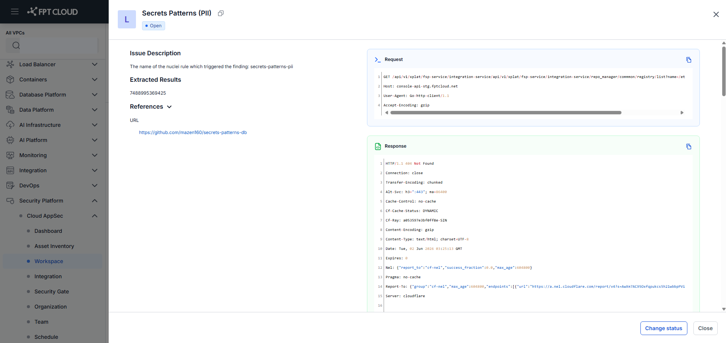Collapse the Security Platform menu
726x343 pixels.
click(95, 201)
